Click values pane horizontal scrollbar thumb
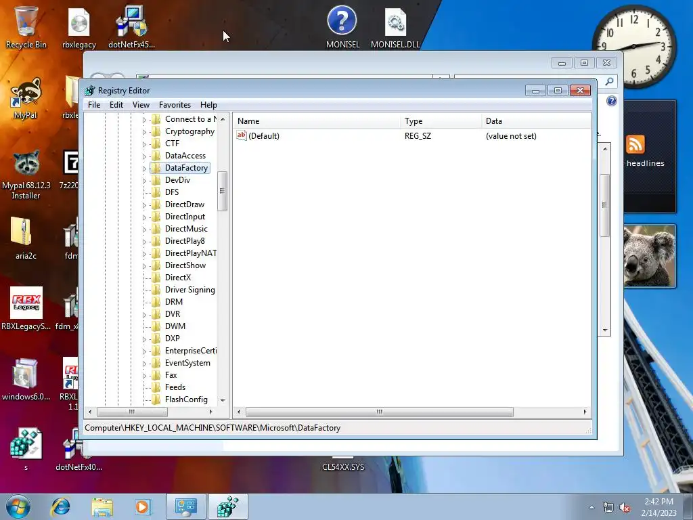Screen dimensions: 693x520 click(x=379, y=412)
